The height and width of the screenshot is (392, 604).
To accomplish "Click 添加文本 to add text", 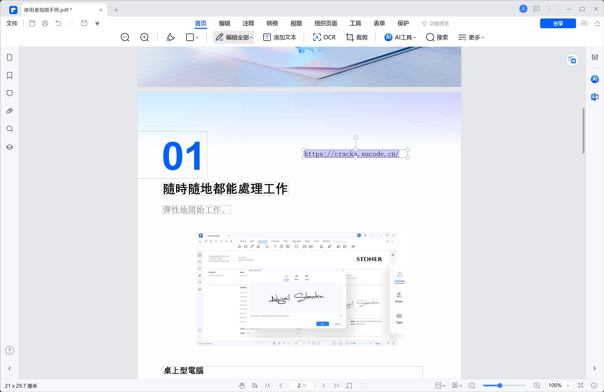I will 280,37.
